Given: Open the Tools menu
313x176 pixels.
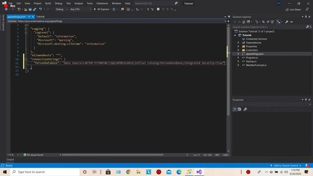Looking at the screenshot, I should tap(89, 3).
